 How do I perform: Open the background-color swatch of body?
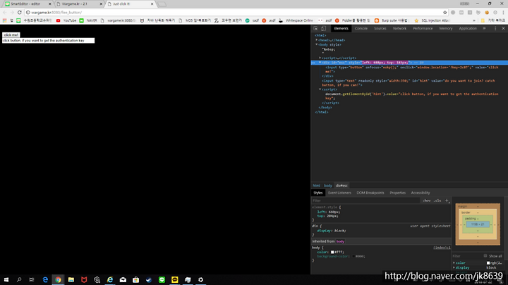[x=353, y=256]
